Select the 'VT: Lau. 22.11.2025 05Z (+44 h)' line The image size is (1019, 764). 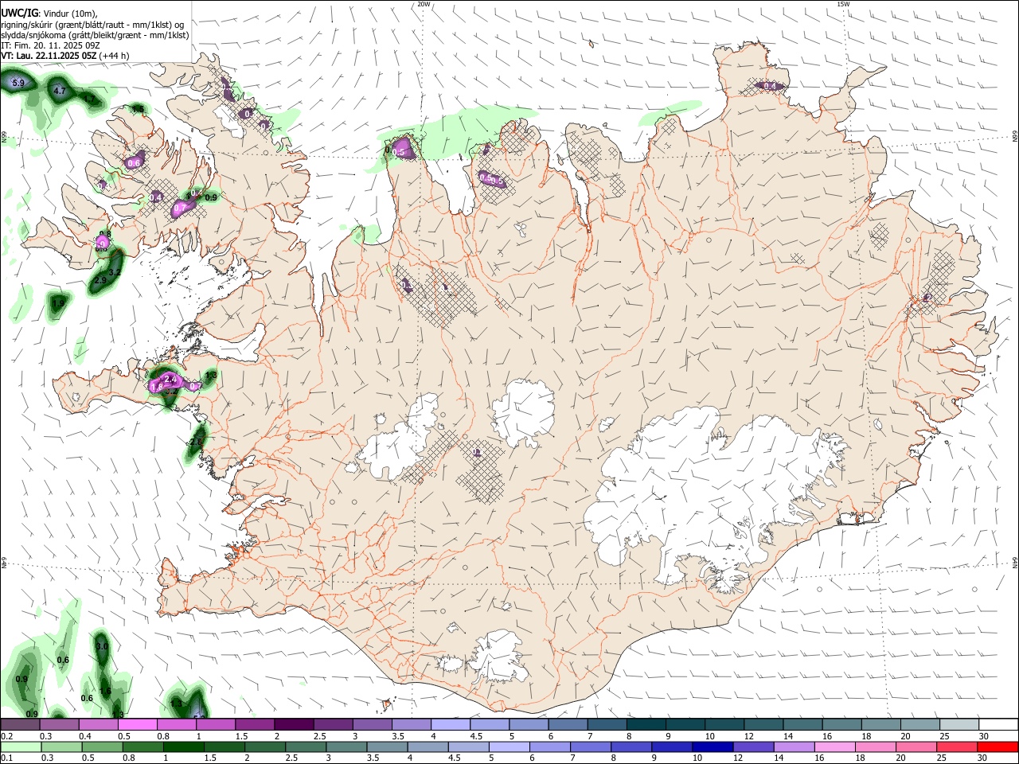(65, 56)
